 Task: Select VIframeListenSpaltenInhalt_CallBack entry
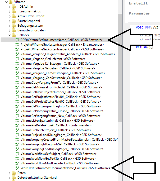58,121
